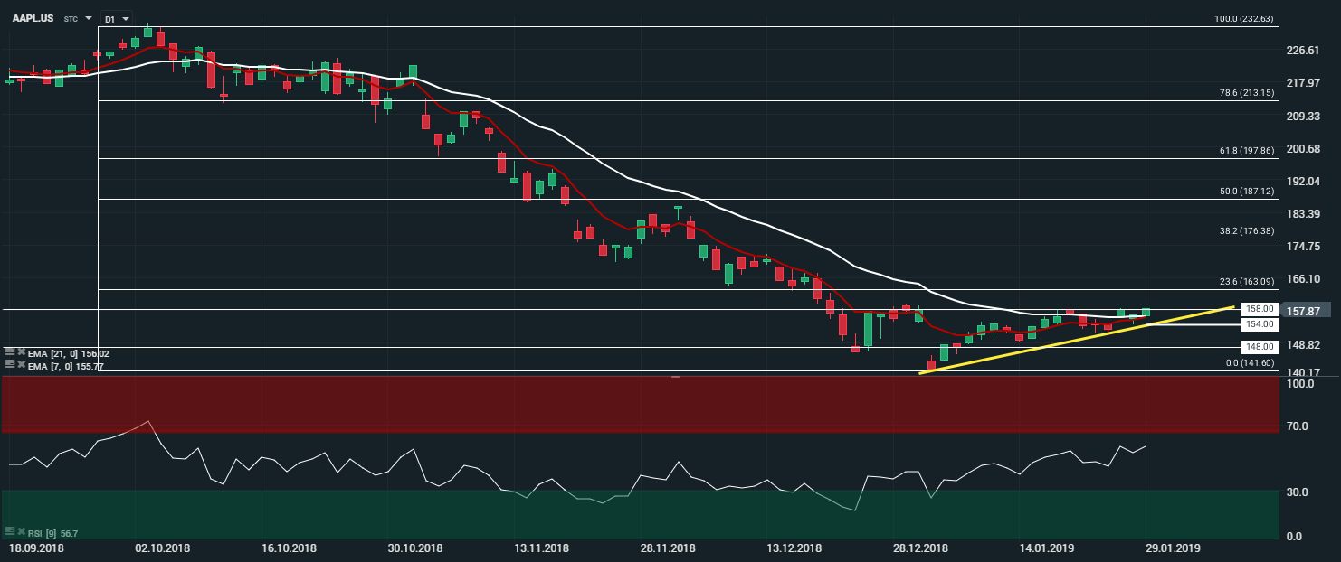Click the 192.04 price axis value
Screen dimensions: 1341x562
pos(1303,182)
